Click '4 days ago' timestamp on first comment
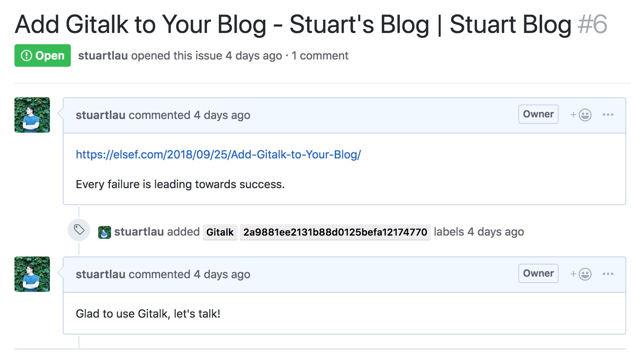Screen dimensions: 631x353 [x=222, y=115]
